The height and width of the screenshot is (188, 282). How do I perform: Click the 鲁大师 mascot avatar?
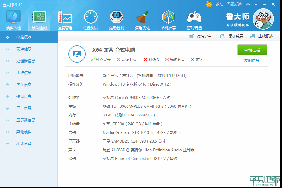[263, 19]
